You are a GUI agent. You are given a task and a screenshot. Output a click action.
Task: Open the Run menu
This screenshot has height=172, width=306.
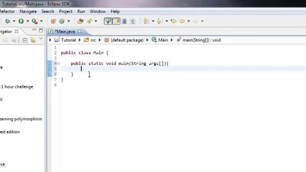[x=81, y=11]
